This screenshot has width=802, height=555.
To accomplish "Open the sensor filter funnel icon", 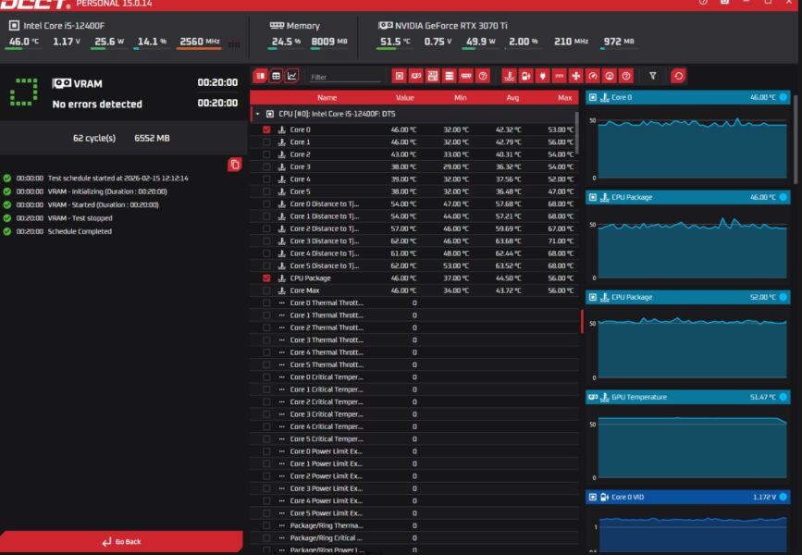I will tap(653, 76).
